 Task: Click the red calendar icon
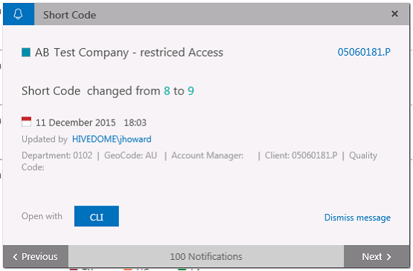click(x=26, y=122)
